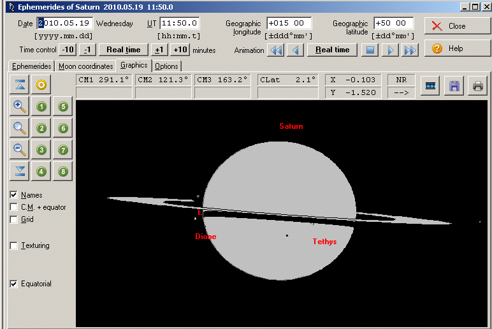Toggle the C.M. + equator checkbox
492x329 pixels.
click(x=14, y=207)
